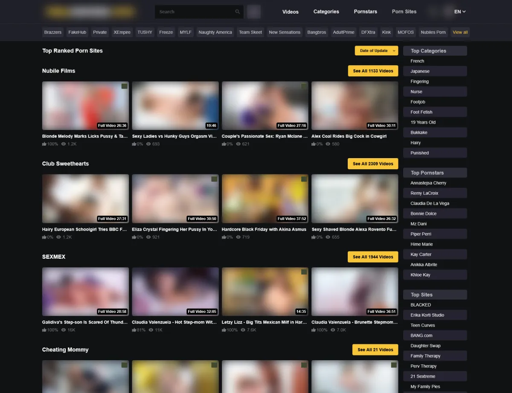Click See All 21 Videos button
Screen dimensions: 512x393
pyautogui.click(x=375, y=350)
